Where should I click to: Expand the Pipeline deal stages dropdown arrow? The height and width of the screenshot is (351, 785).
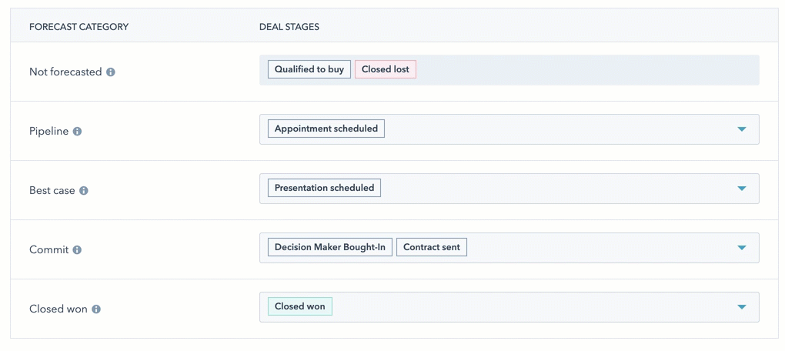(741, 129)
